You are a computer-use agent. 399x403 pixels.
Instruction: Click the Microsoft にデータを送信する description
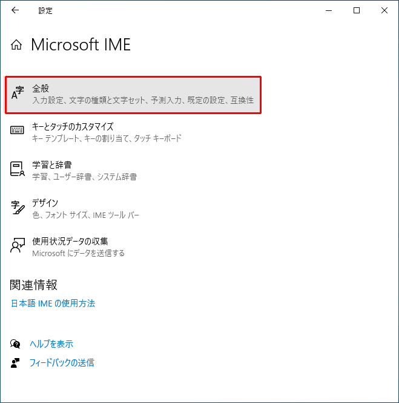point(78,254)
